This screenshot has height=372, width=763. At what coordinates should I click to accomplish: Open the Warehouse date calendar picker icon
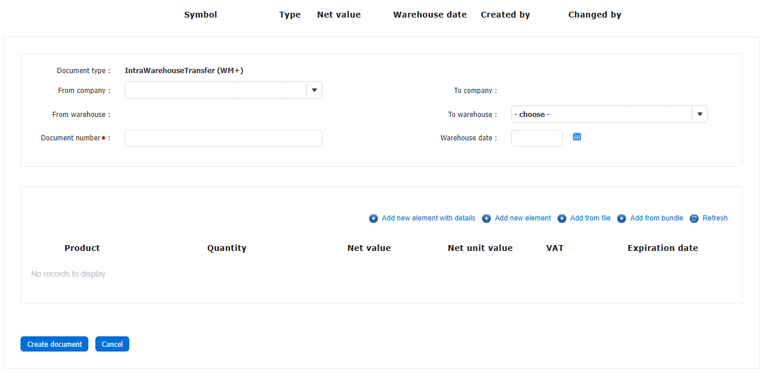577,137
